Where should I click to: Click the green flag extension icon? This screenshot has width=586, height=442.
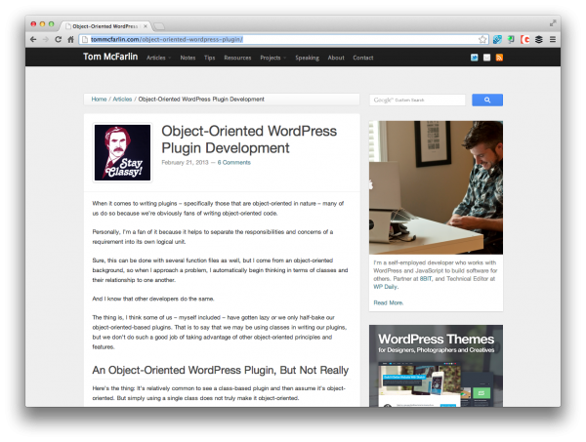(511, 39)
